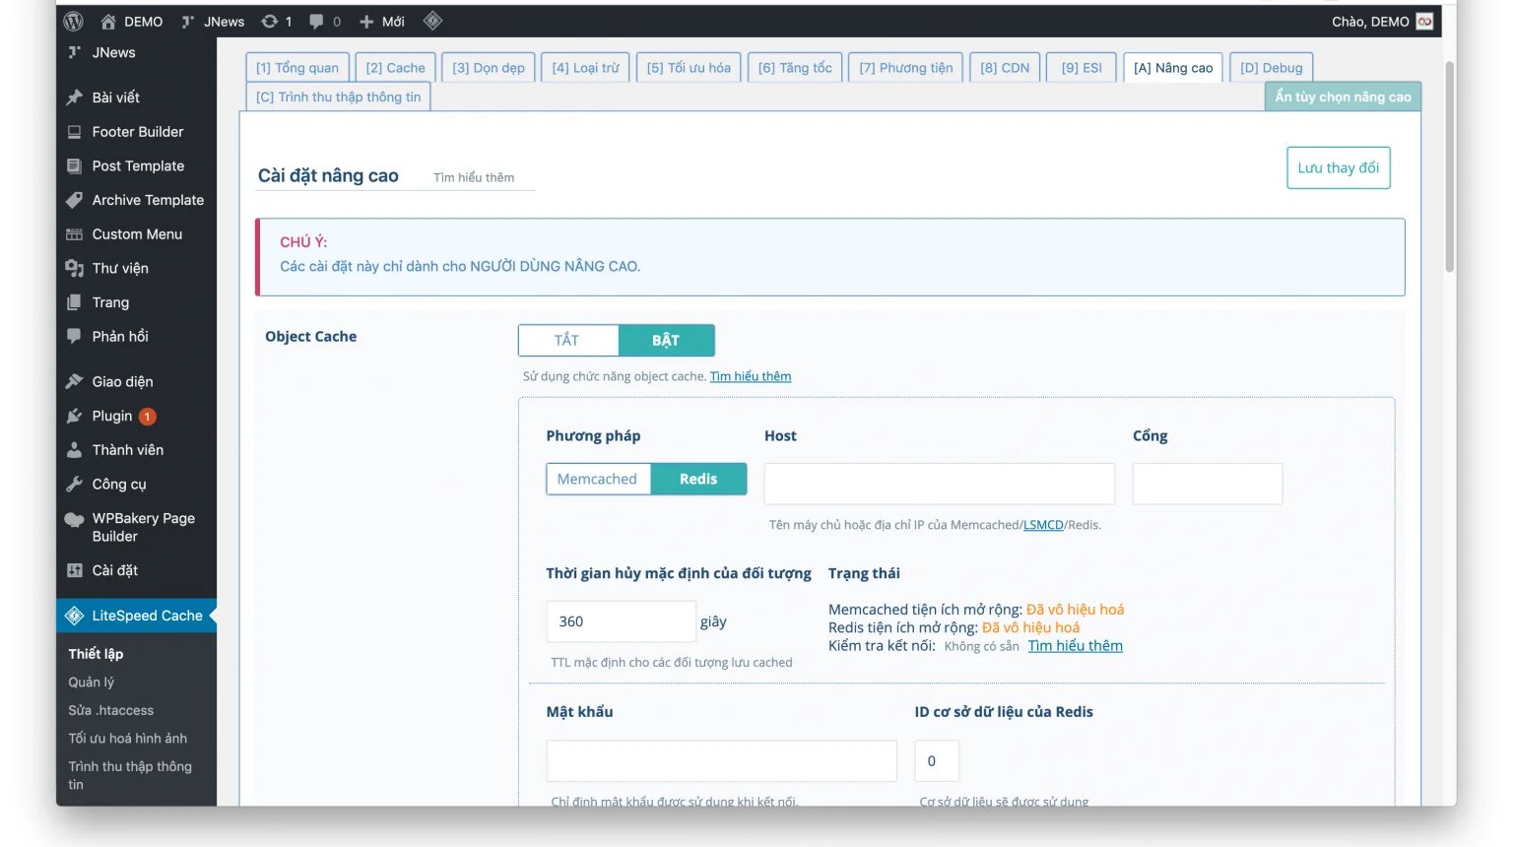
Task: Click the Lưu thay đổi save button
Action: coord(1338,168)
